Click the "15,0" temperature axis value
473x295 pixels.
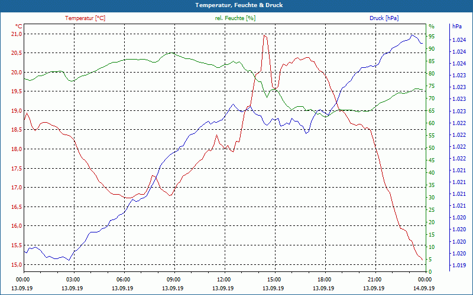coord(17,264)
